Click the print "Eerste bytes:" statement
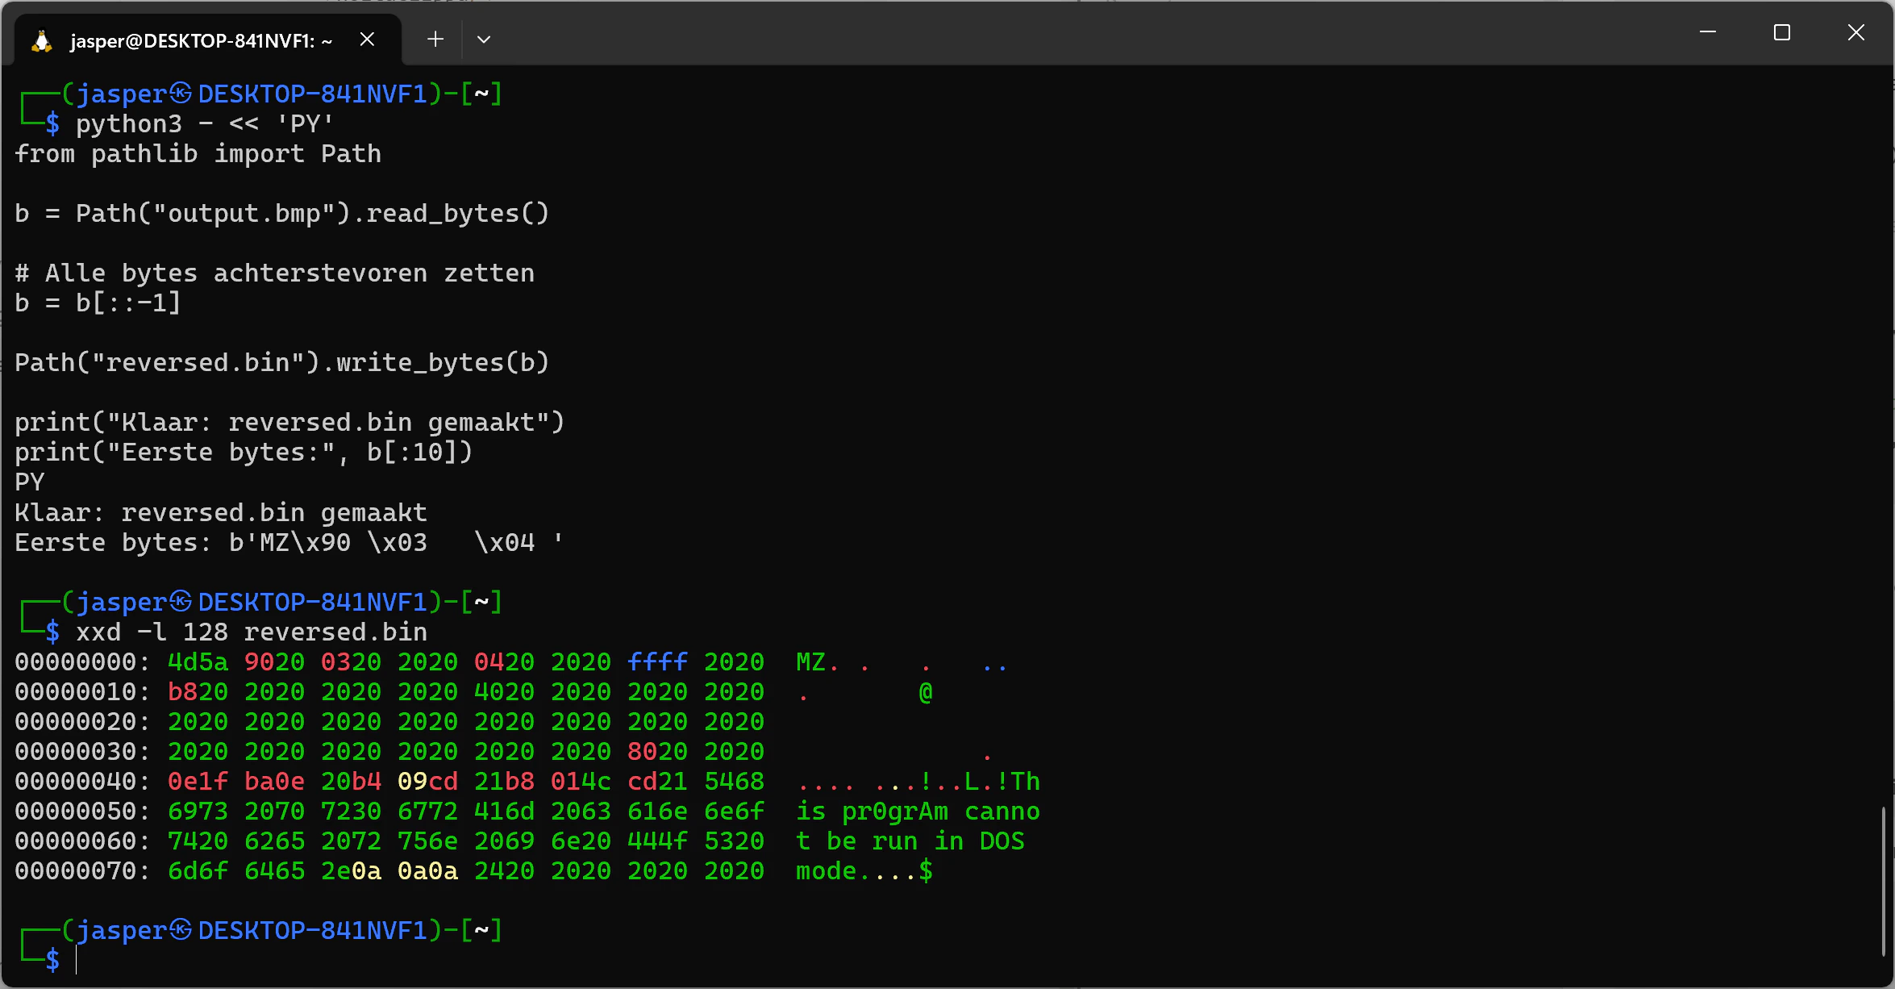Image resolution: width=1895 pixels, height=989 pixels. tap(244, 452)
